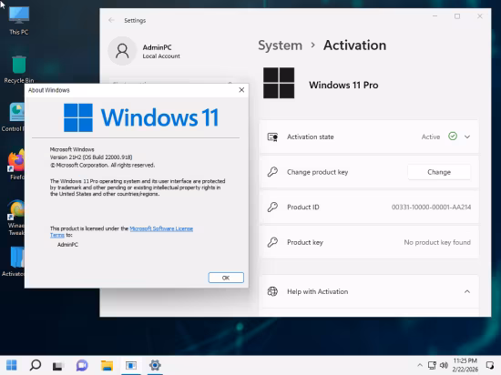Click the Windows 11 Pro edition heading
Image resolution: width=501 pixels, height=375 pixels.
343,85
